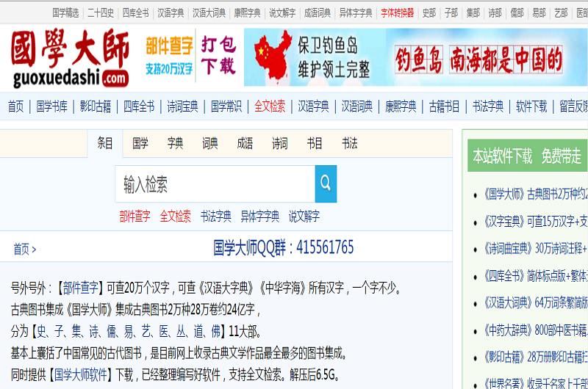Viewport: 588px width, 389px height.
Task: Click 诗部 in the top gray bar
Action: pyautogui.click(x=495, y=13)
